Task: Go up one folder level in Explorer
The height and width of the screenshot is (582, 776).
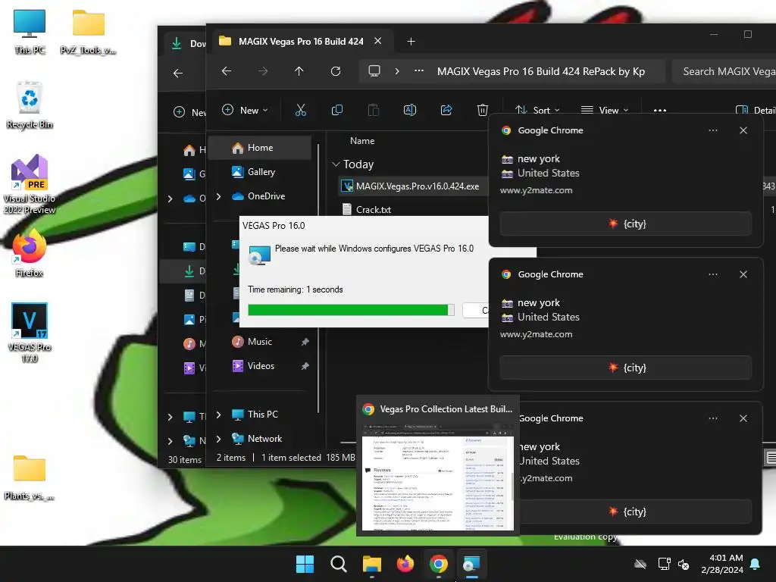Action: click(x=299, y=71)
